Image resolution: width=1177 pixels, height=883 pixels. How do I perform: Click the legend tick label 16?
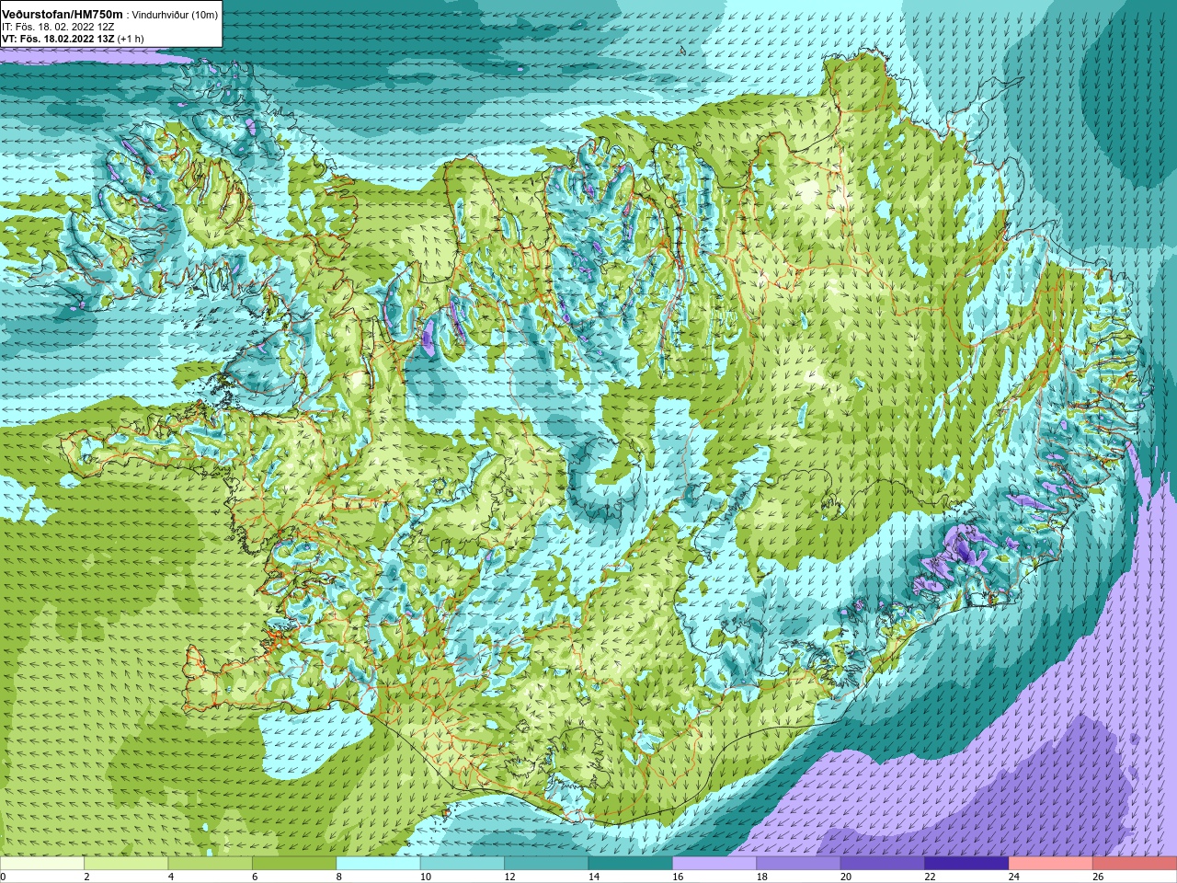coord(678,877)
